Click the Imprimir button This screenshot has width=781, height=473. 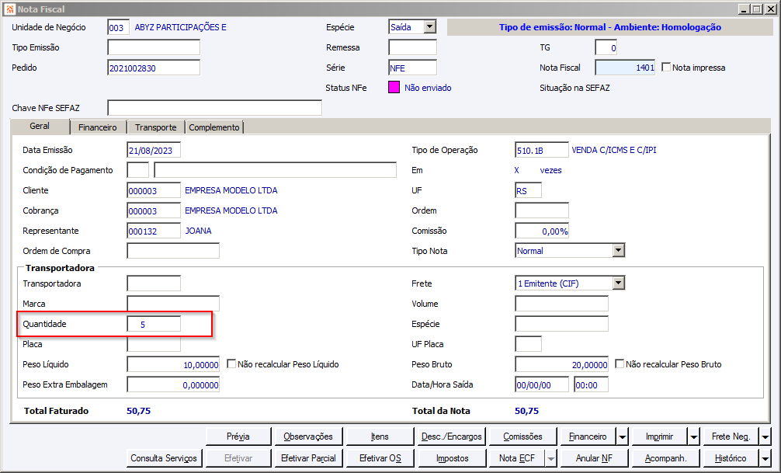click(659, 436)
